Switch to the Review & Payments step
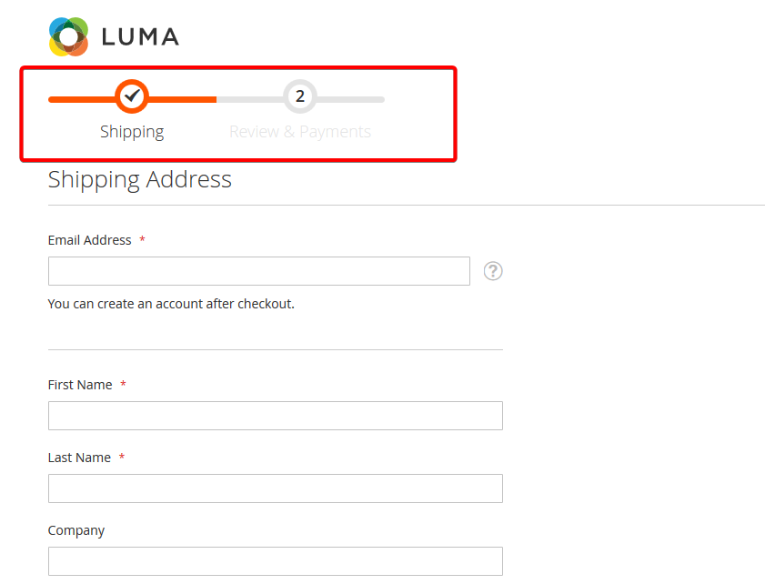Viewport: 765px width, 584px height. click(300, 131)
